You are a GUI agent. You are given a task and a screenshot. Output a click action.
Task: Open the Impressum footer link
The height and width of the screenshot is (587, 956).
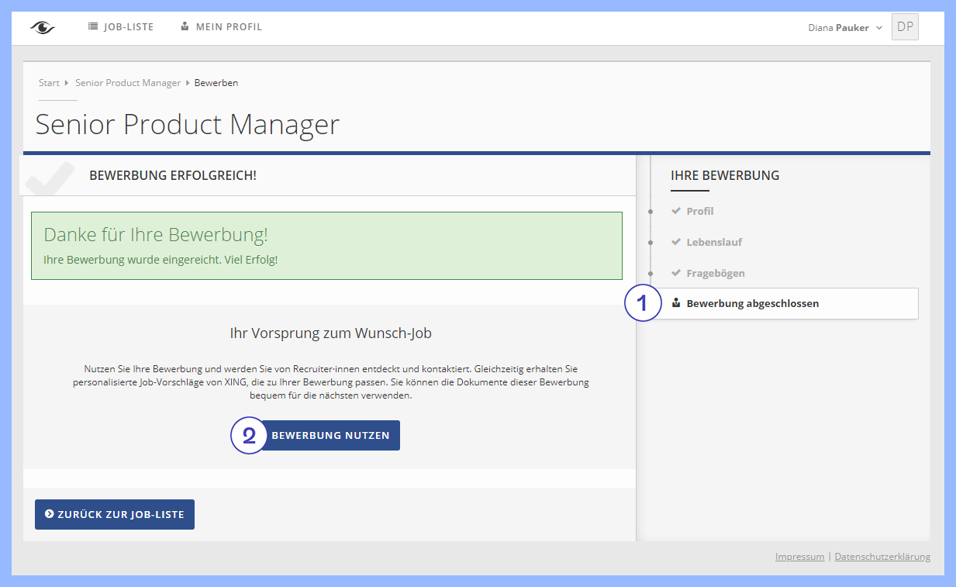[x=799, y=557]
